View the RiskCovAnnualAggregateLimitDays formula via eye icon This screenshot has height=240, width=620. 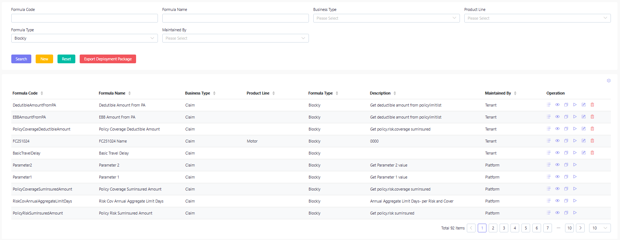click(x=557, y=201)
